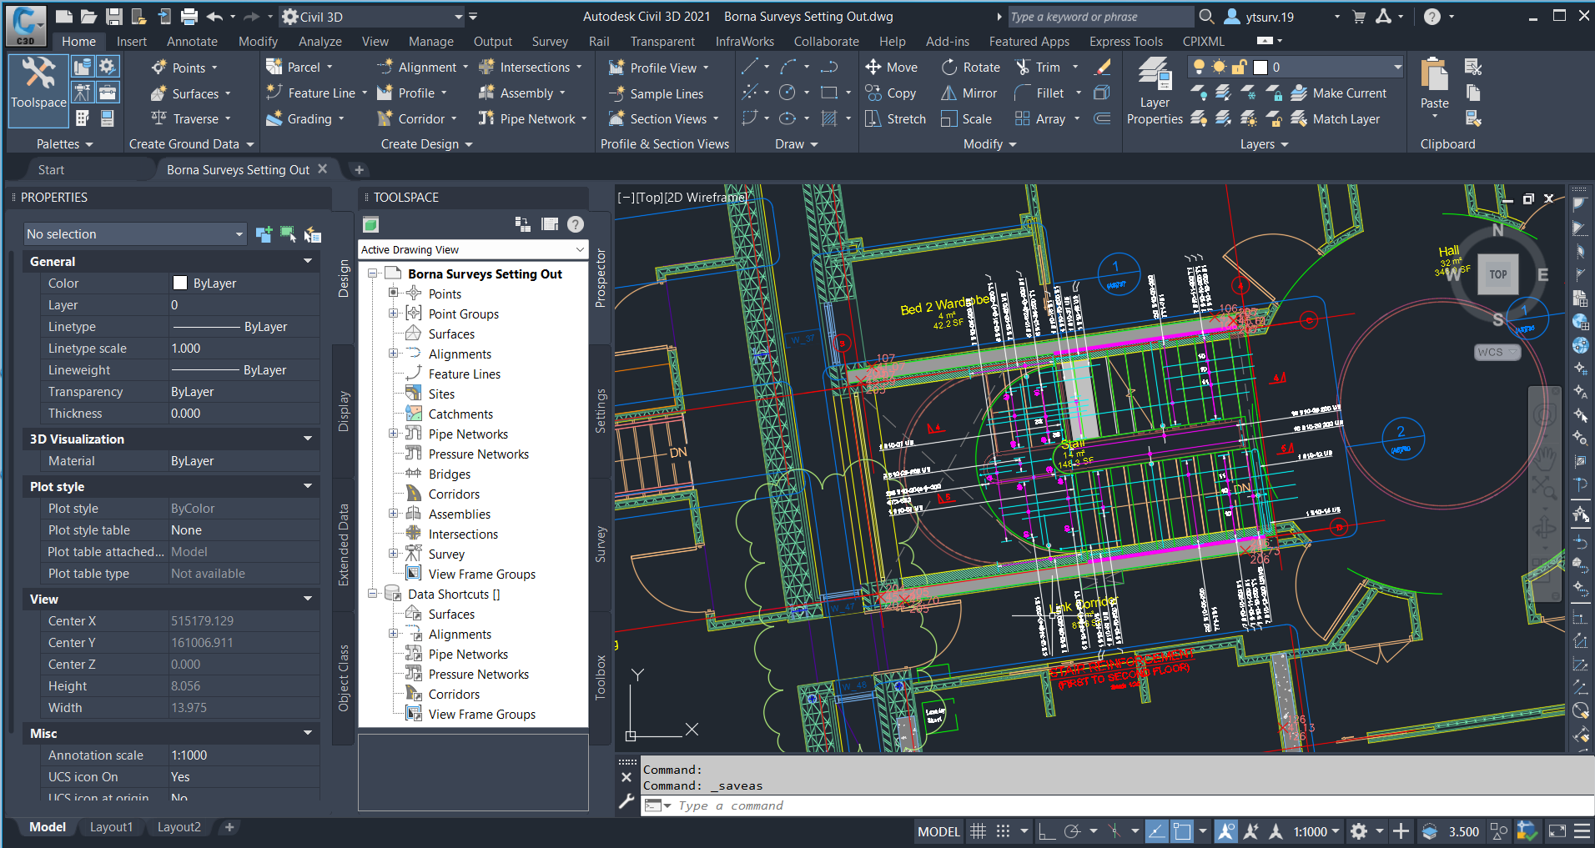Image resolution: width=1595 pixels, height=848 pixels.
Task: Open the Civil 3D workspace dropdown
Action: (373, 17)
